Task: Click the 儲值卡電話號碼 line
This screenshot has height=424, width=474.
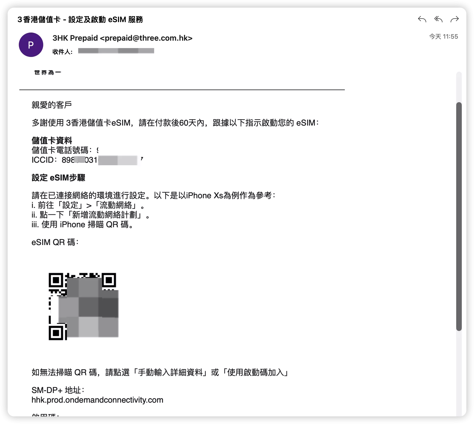Action: pyautogui.click(x=65, y=150)
